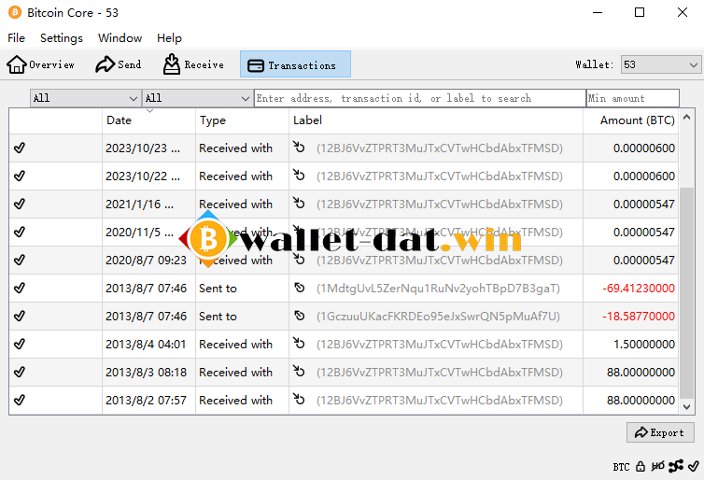Viewport: 704px width, 480px height.
Task: Select the 88.00000000 amount dated 2013/8/3
Action: point(641,373)
